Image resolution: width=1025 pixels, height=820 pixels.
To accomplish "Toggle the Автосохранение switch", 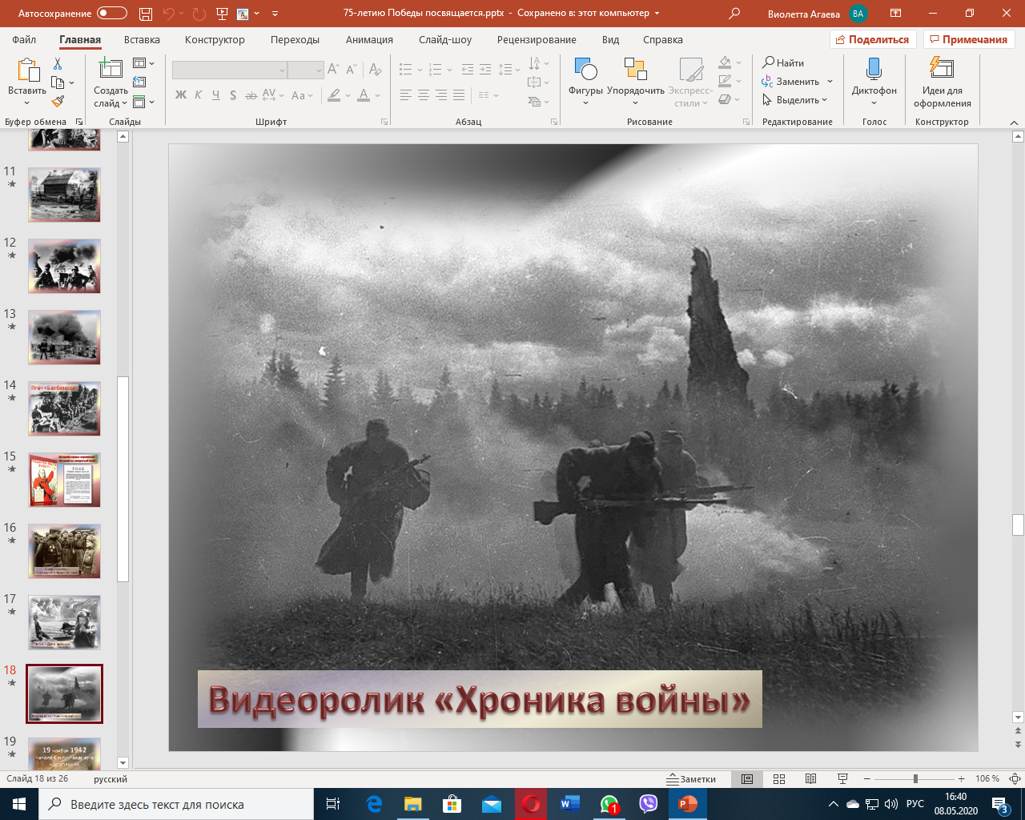I will (x=112, y=14).
